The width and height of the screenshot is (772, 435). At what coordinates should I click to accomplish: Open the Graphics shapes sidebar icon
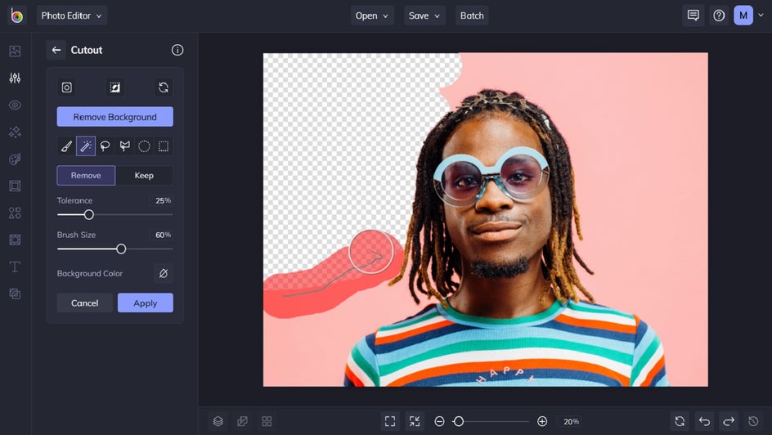15,213
